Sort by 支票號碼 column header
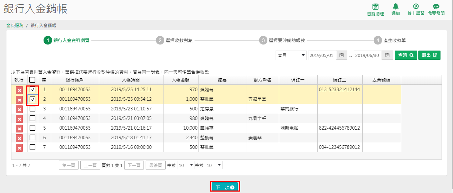 click(x=382, y=80)
